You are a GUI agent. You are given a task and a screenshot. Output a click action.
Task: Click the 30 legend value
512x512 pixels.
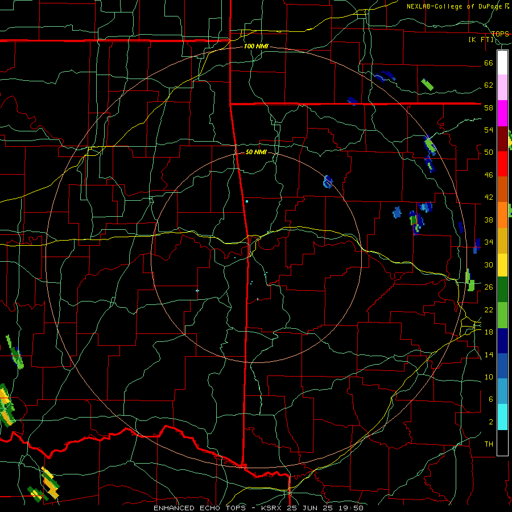click(x=489, y=265)
